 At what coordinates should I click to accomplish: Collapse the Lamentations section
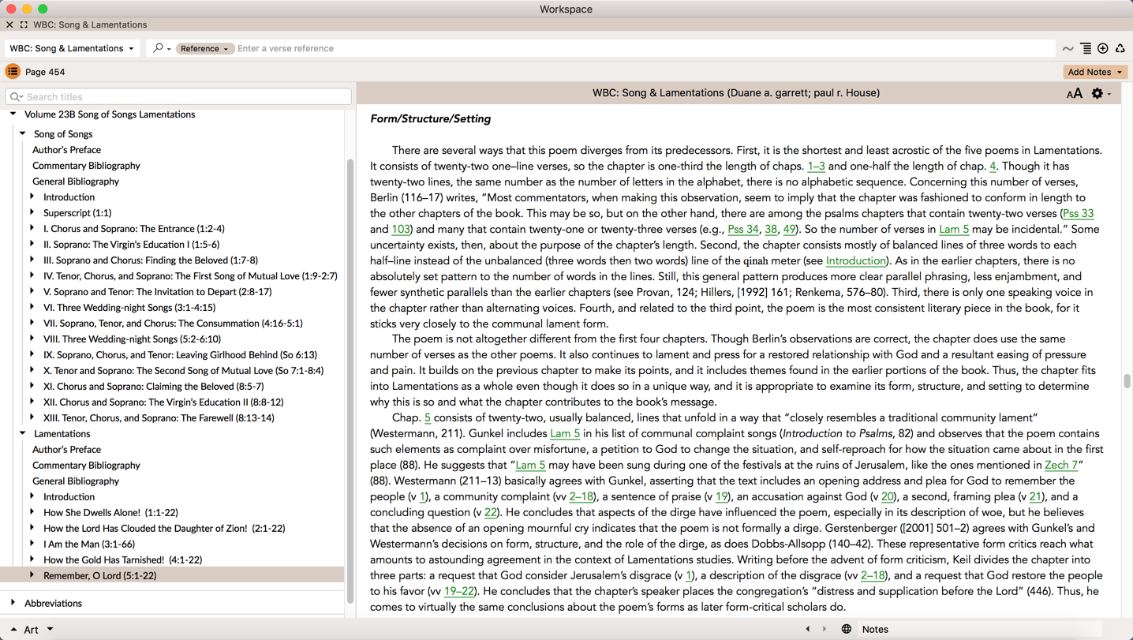point(23,433)
